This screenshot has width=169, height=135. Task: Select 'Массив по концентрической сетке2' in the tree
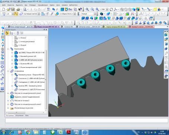coord(28,104)
